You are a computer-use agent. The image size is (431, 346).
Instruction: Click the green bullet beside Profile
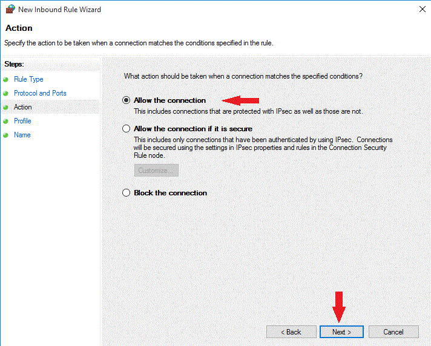click(x=6, y=121)
